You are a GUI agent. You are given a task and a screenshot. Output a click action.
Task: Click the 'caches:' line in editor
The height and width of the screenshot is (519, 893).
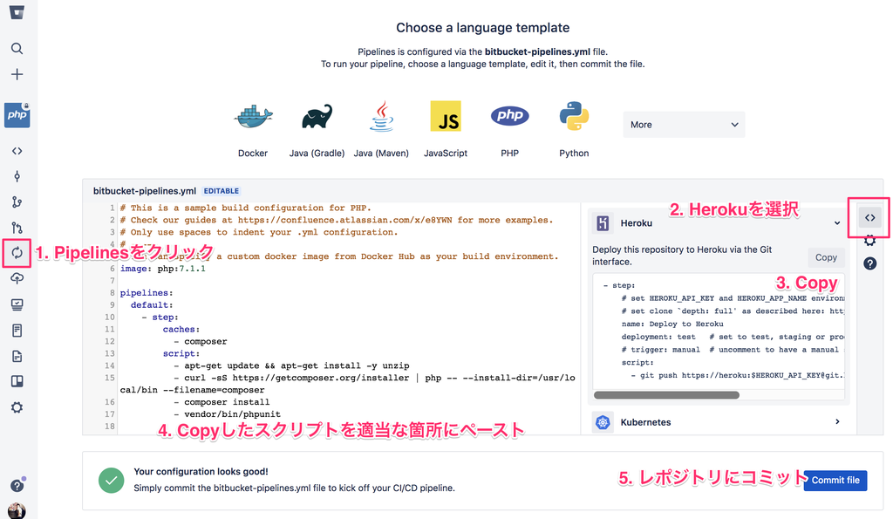[181, 330]
